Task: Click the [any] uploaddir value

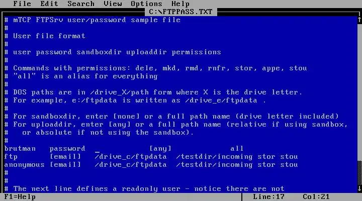Action: click(x=160, y=148)
